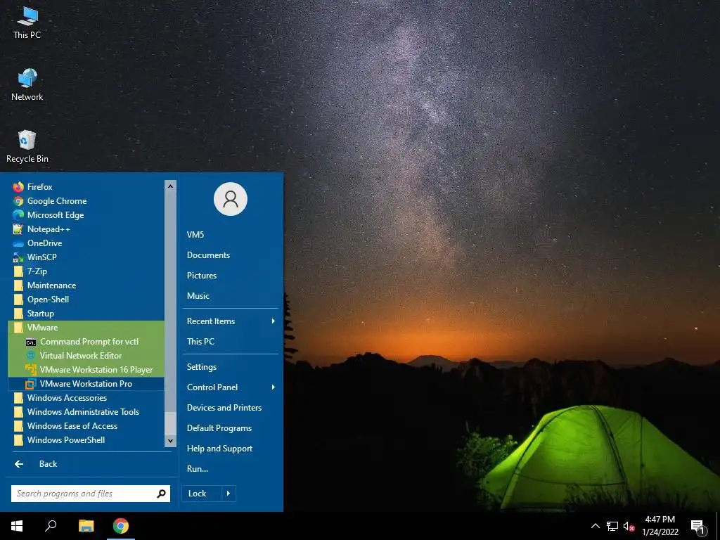
Task: Launch Virtual Network Editor
Action: [86, 356]
